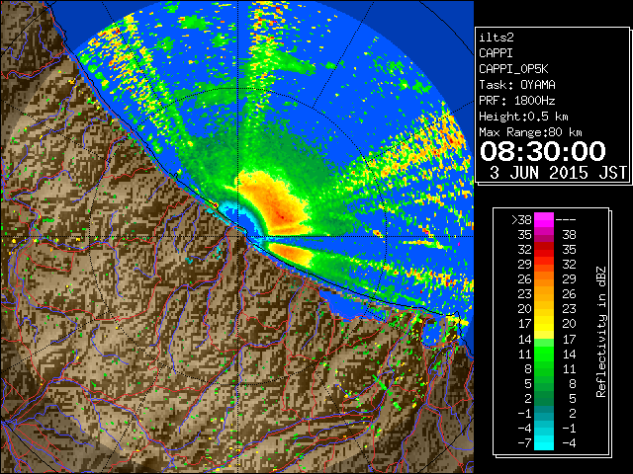
Task: Click 'Max Range:80 km' line
Action: coord(530,132)
